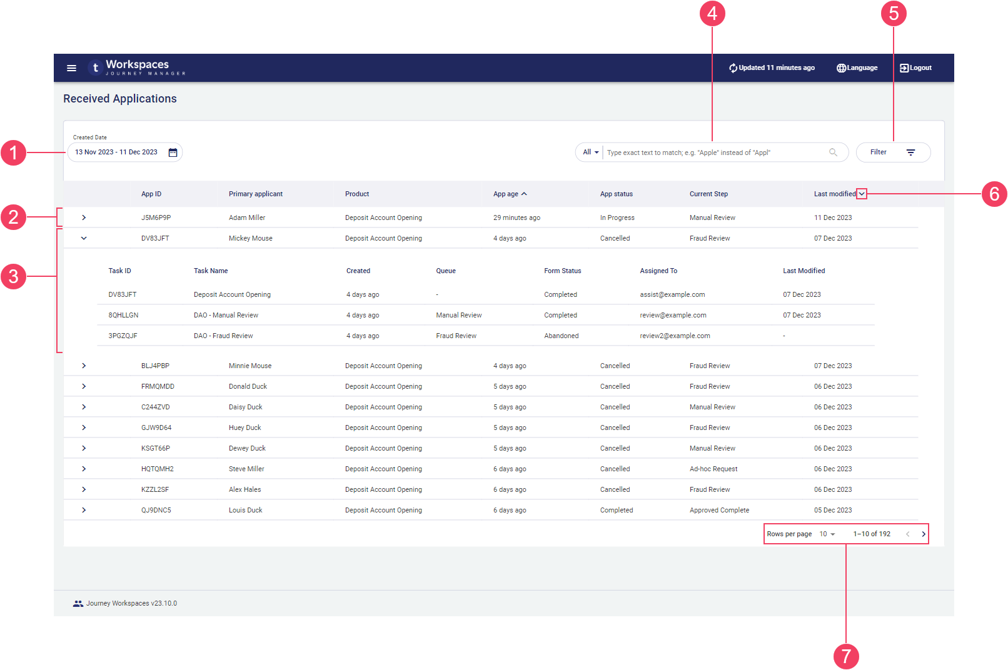Image resolution: width=1008 pixels, height=670 pixels.
Task: Open the Language globe selector
Action: click(841, 68)
